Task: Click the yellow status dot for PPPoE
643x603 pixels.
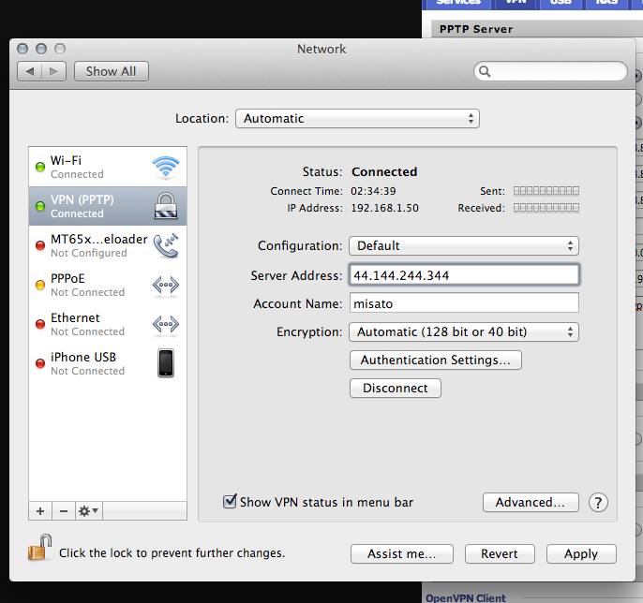Action: [x=40, y=285]
